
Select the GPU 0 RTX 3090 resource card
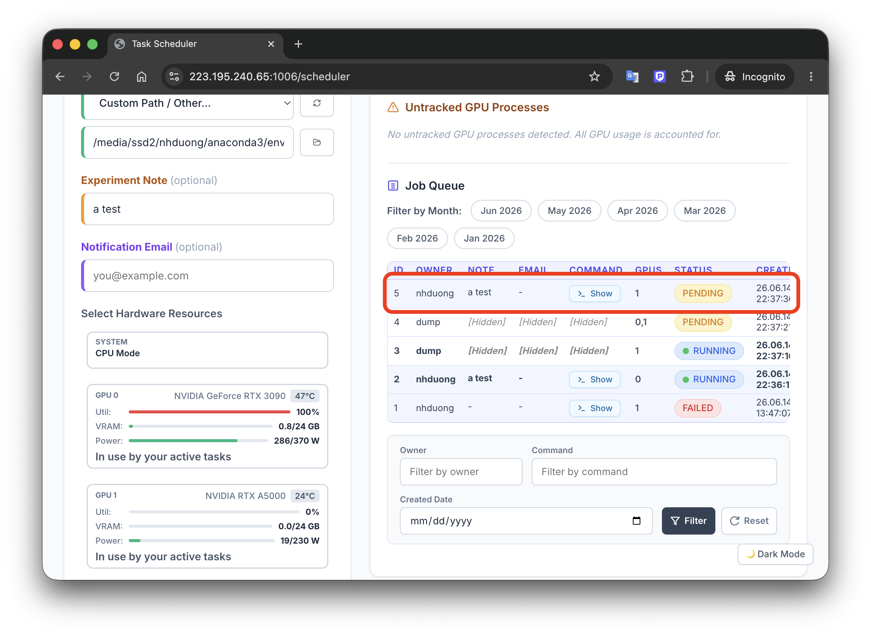tap(207, 426)
